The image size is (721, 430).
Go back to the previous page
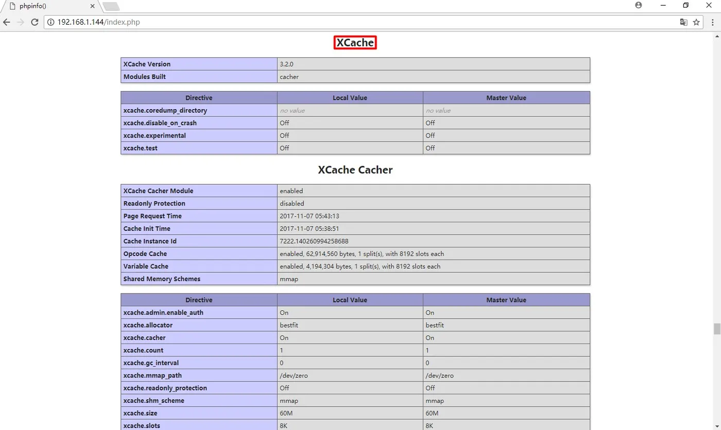(7, 22)
